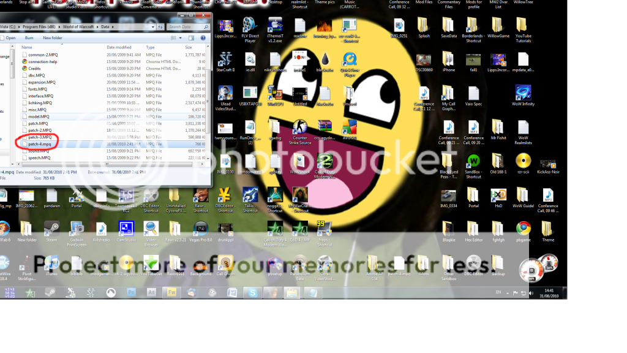Image resolution: width=627 pixels, height=353 pixels.
Task: Click the Explorer file list vertical scrollbar
Action: pos(208,102)
